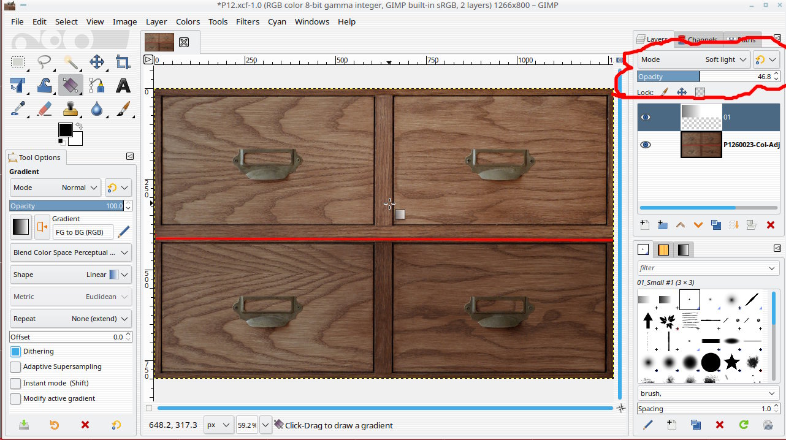Duplicate the selected layer
This screenshot has width=786, height=440.
716,225
